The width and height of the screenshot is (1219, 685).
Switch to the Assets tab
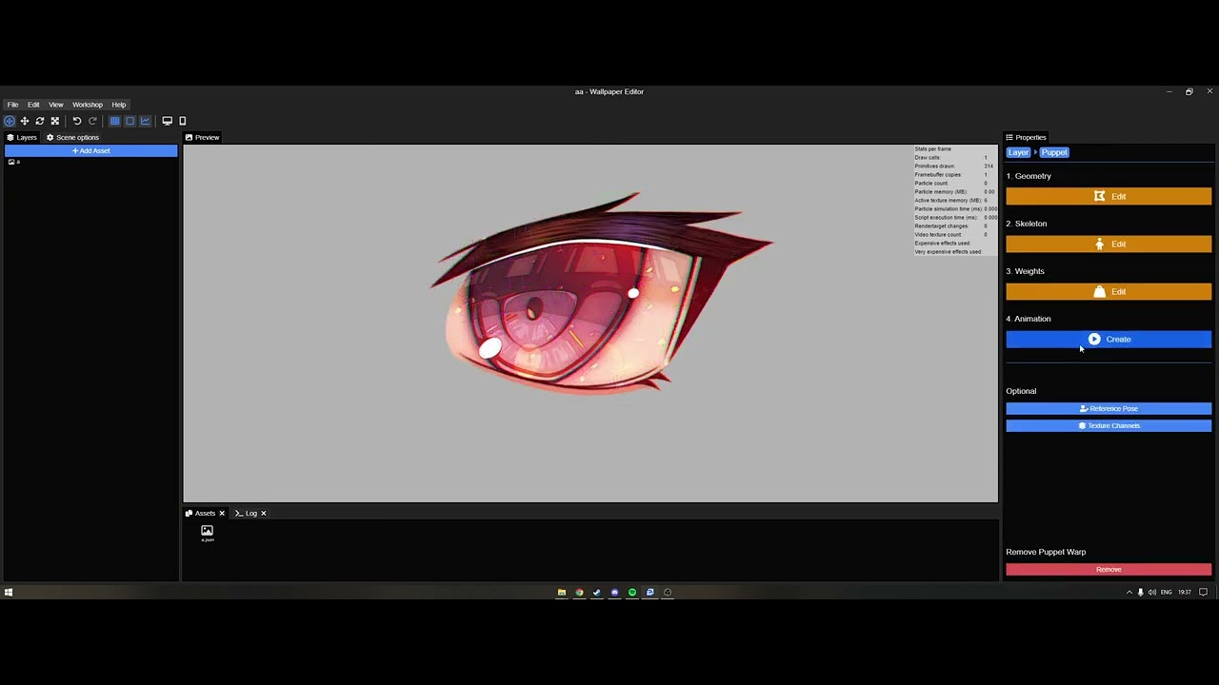tap(201, 513)
